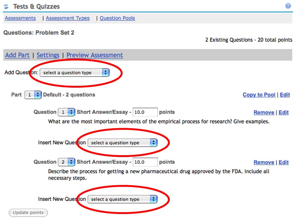This screenshot has height=223, width=298.
Task: Change the Question 2 order dropdown
Action: (x=66, y=162)
